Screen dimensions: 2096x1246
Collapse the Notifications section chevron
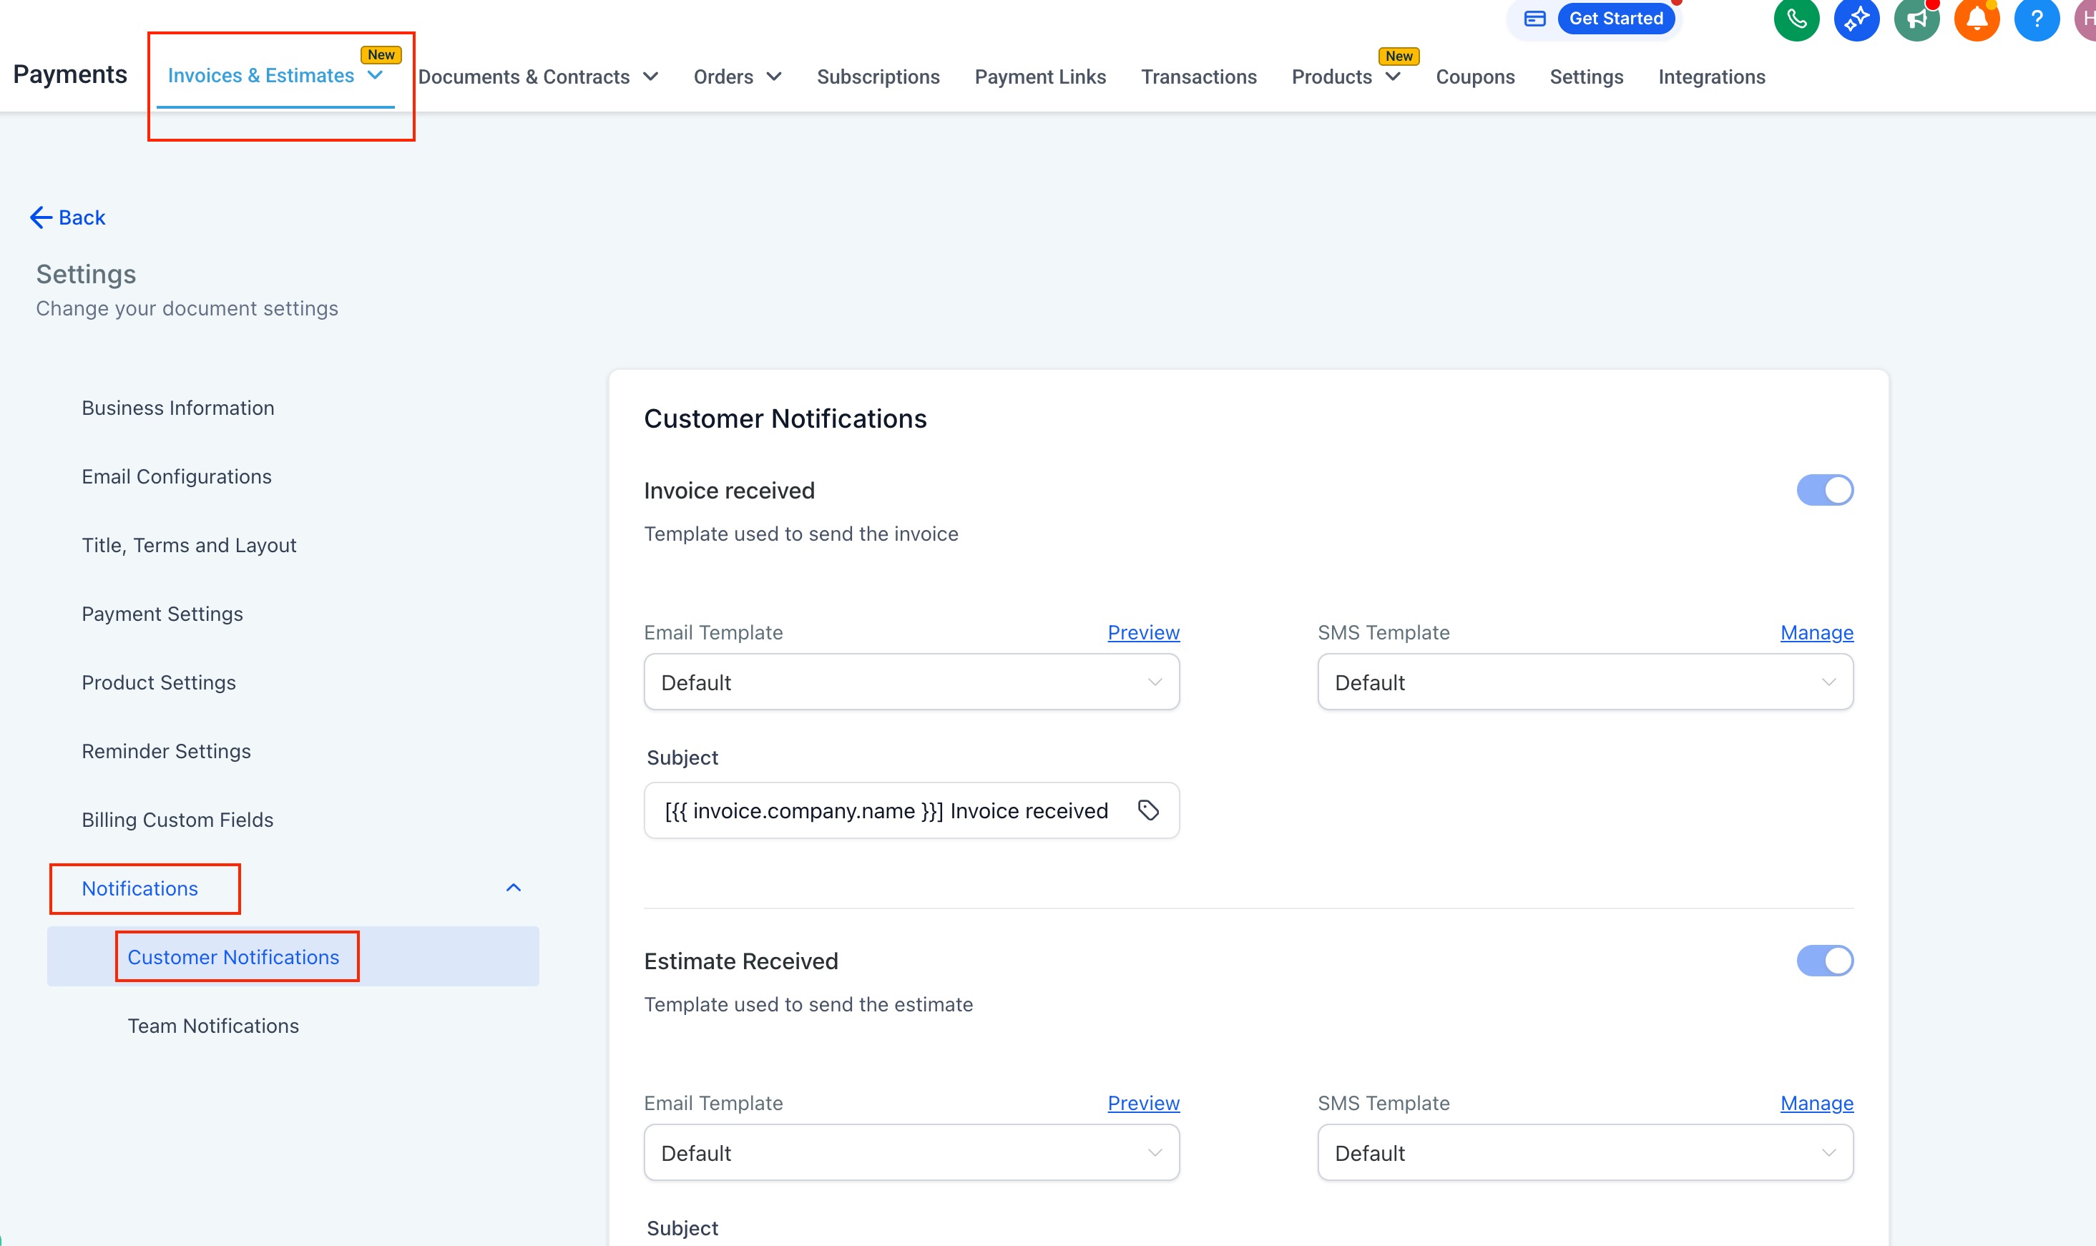[514, 888]
